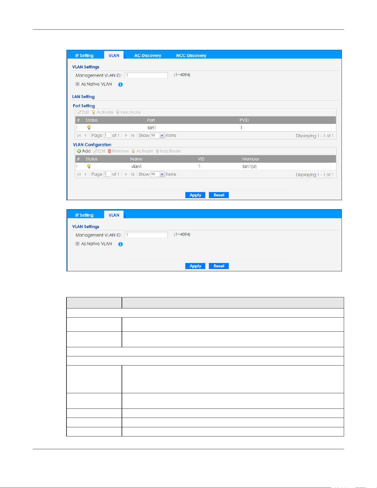Select the VLAN tab in upper panel
The width and height of the screenshot is (377, 488).
point(114,55)
